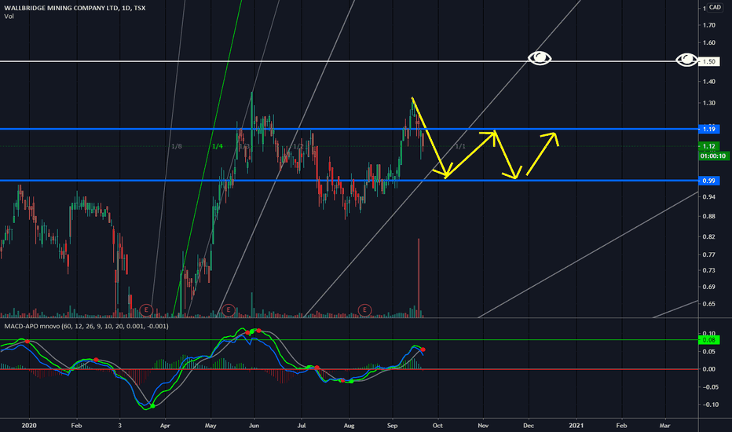Open the CAD currency selector

pos(715,7)
